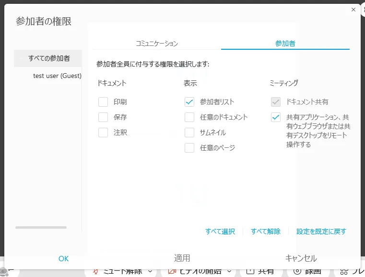The width and height of the screenshot is (365, 277).
Task: Choose test user (Guest) from the list
Action: [57, 76]
